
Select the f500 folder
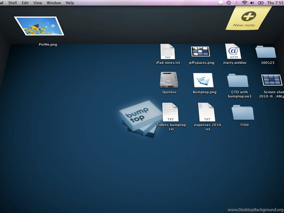click(243, 112)
